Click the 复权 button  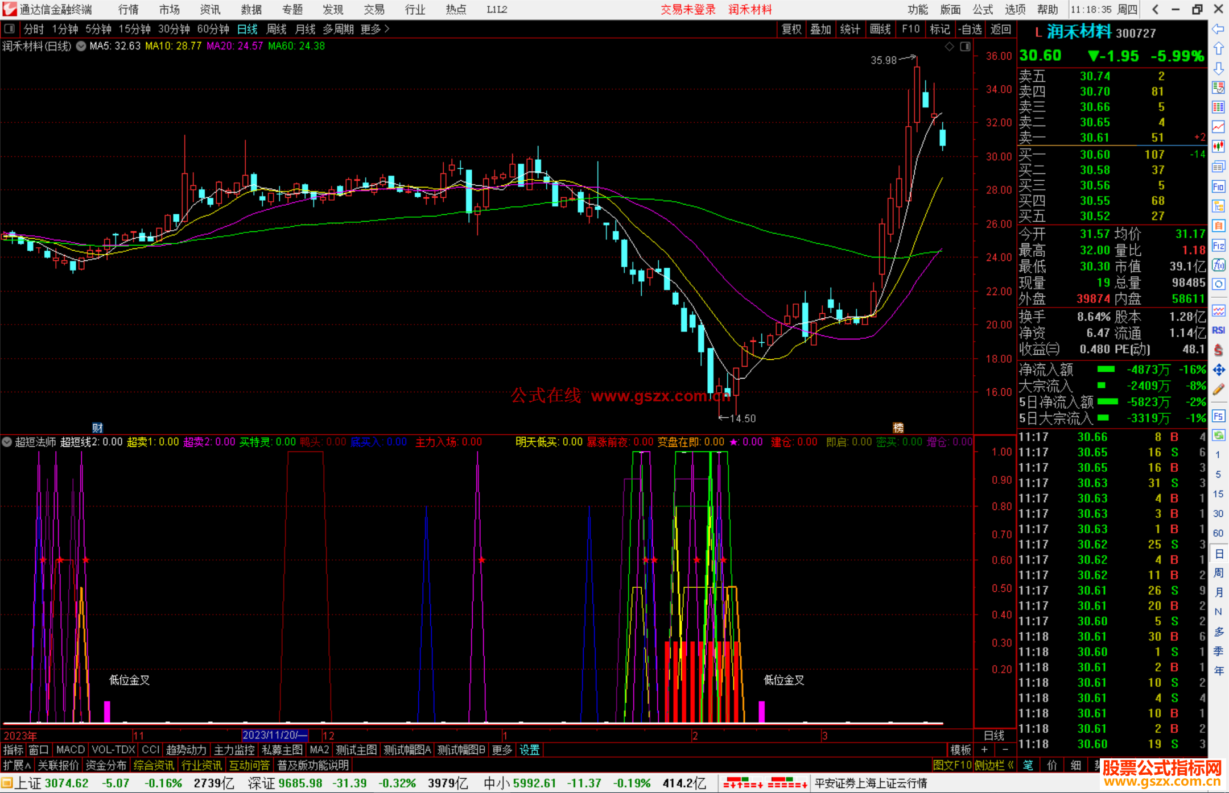(x=791, y=29)
